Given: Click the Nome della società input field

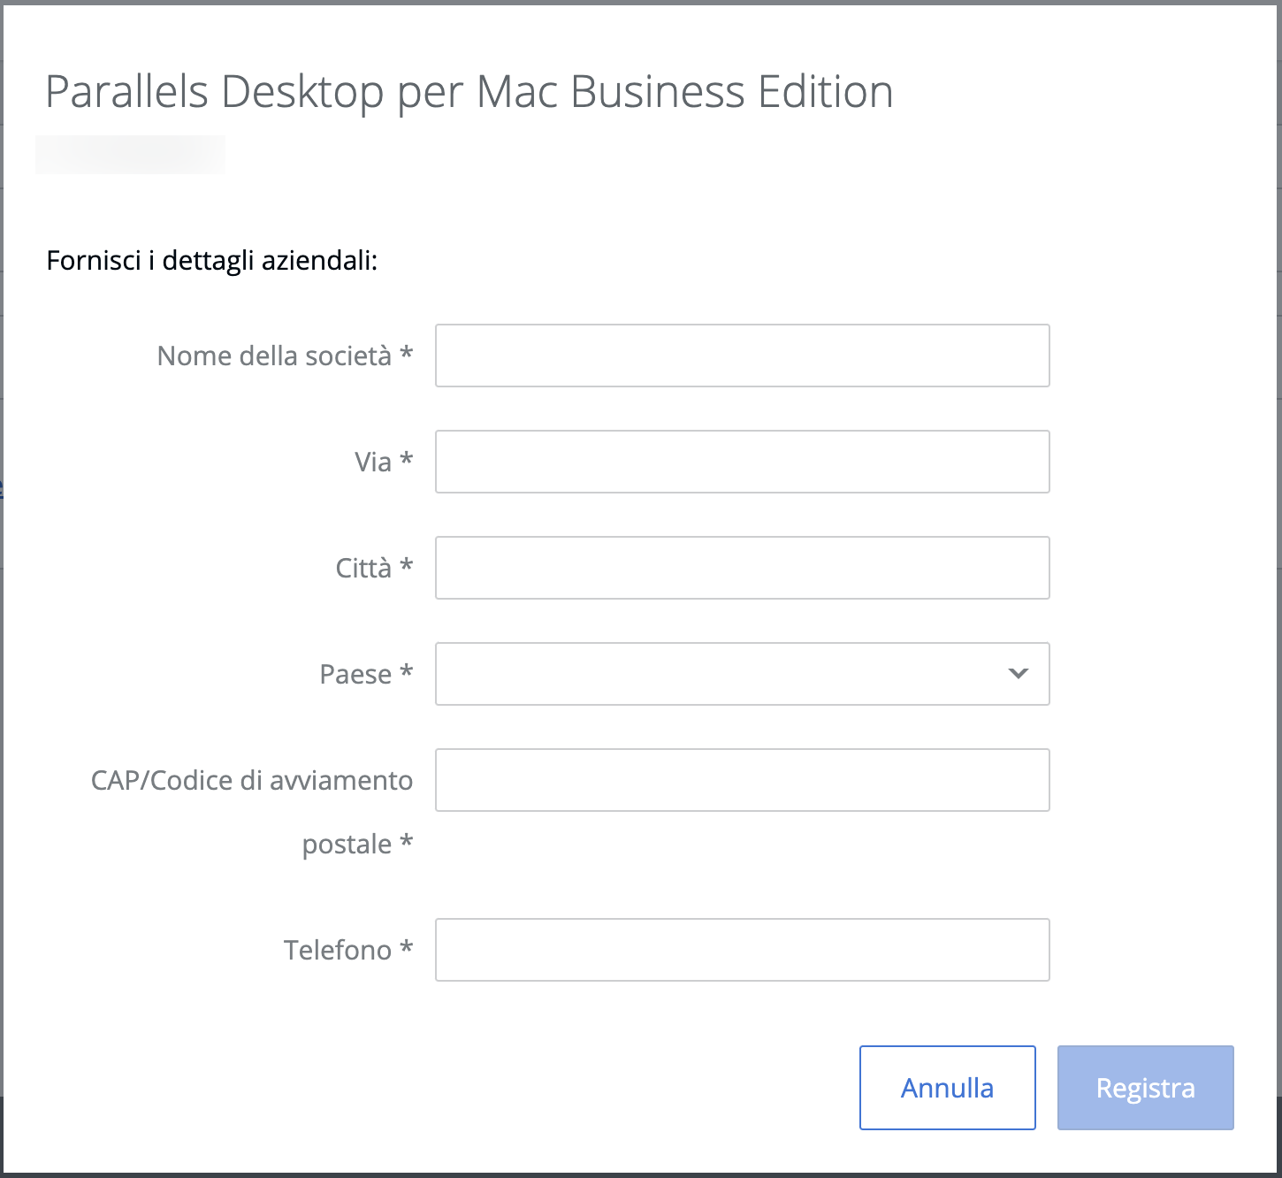Looking at the screenshot, I should (x=742, y=356).
